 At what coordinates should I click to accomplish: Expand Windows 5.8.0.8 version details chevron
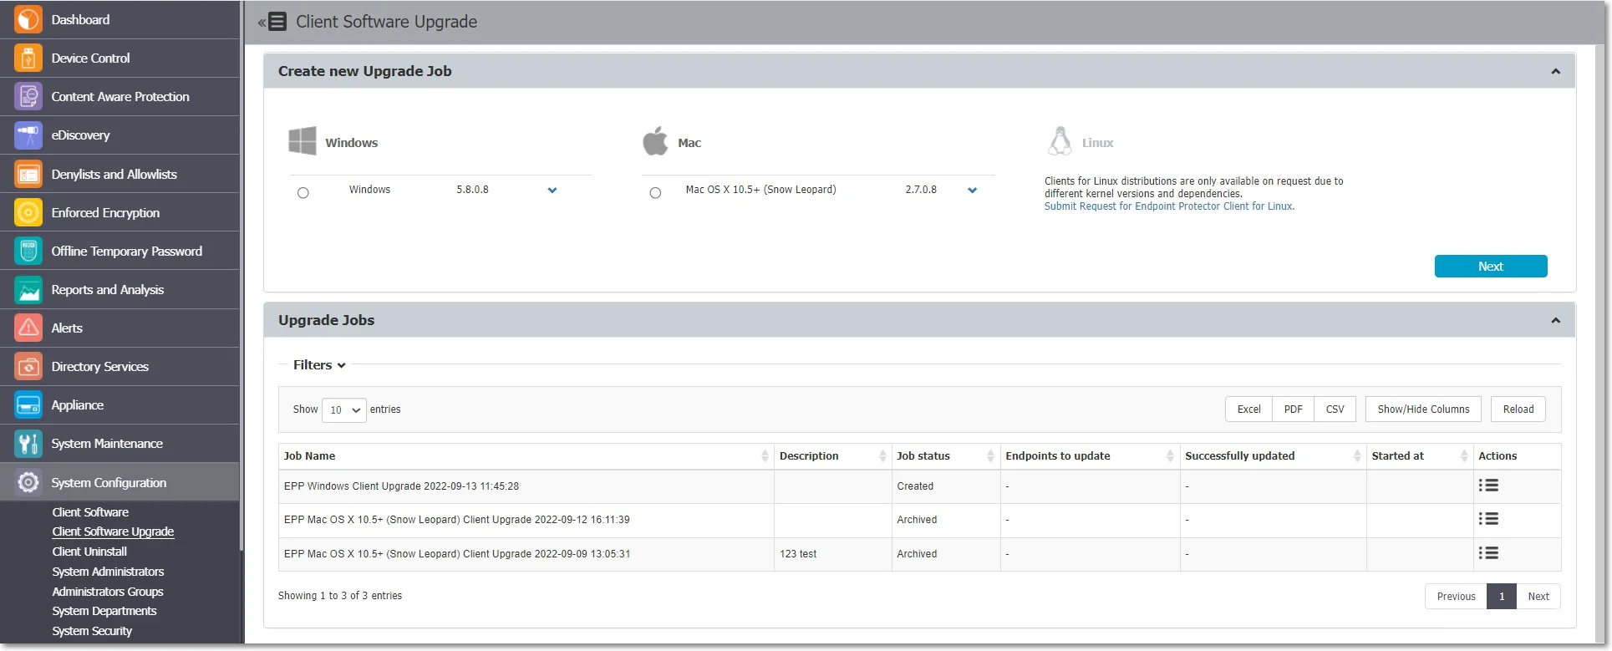(x=552, y=191)
